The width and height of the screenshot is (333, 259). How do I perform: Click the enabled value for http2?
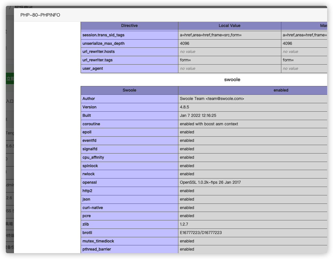pos(187,191)
